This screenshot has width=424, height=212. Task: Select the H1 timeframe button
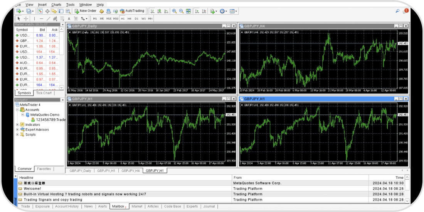[123, 19]
